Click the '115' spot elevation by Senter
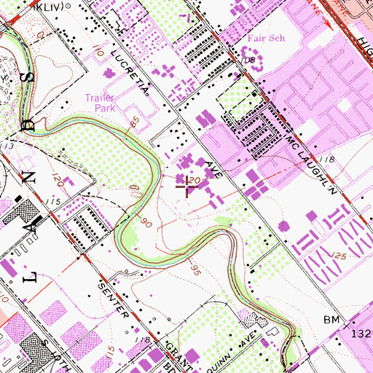The width and height of the screenshot is (373, 373). pos(52,201)
